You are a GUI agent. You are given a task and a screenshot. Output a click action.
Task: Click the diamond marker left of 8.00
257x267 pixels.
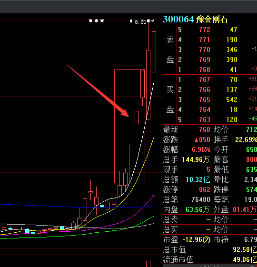tap(131, 21)
